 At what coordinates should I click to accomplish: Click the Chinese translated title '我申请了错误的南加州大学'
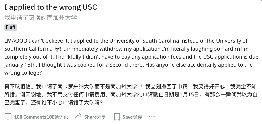(40, 18)
